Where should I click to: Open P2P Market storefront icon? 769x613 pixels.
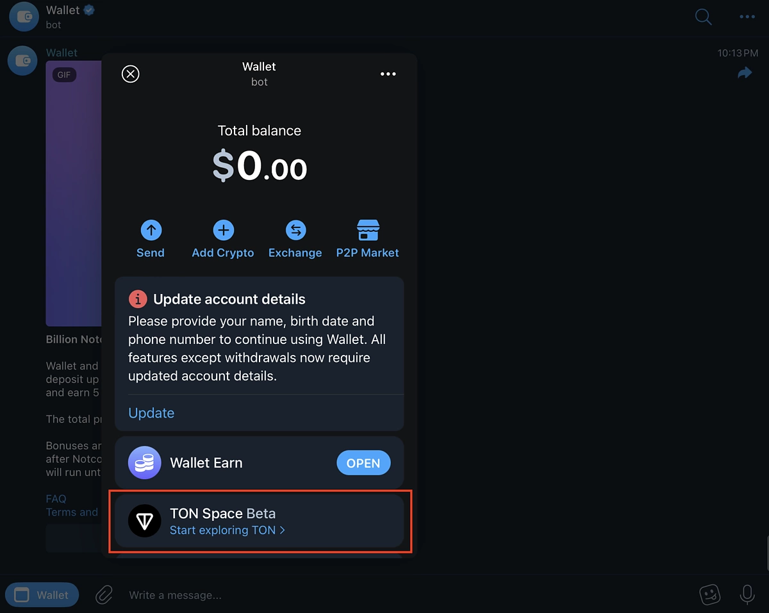368,230
